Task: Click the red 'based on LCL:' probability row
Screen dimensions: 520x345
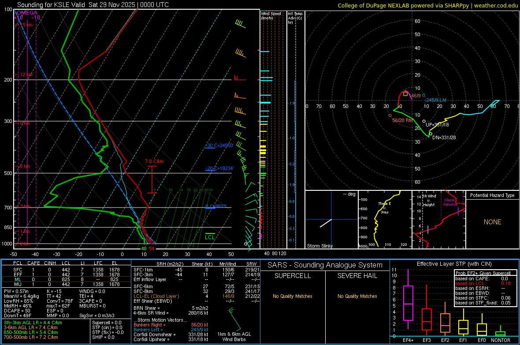Action: (x=483, y=283)
